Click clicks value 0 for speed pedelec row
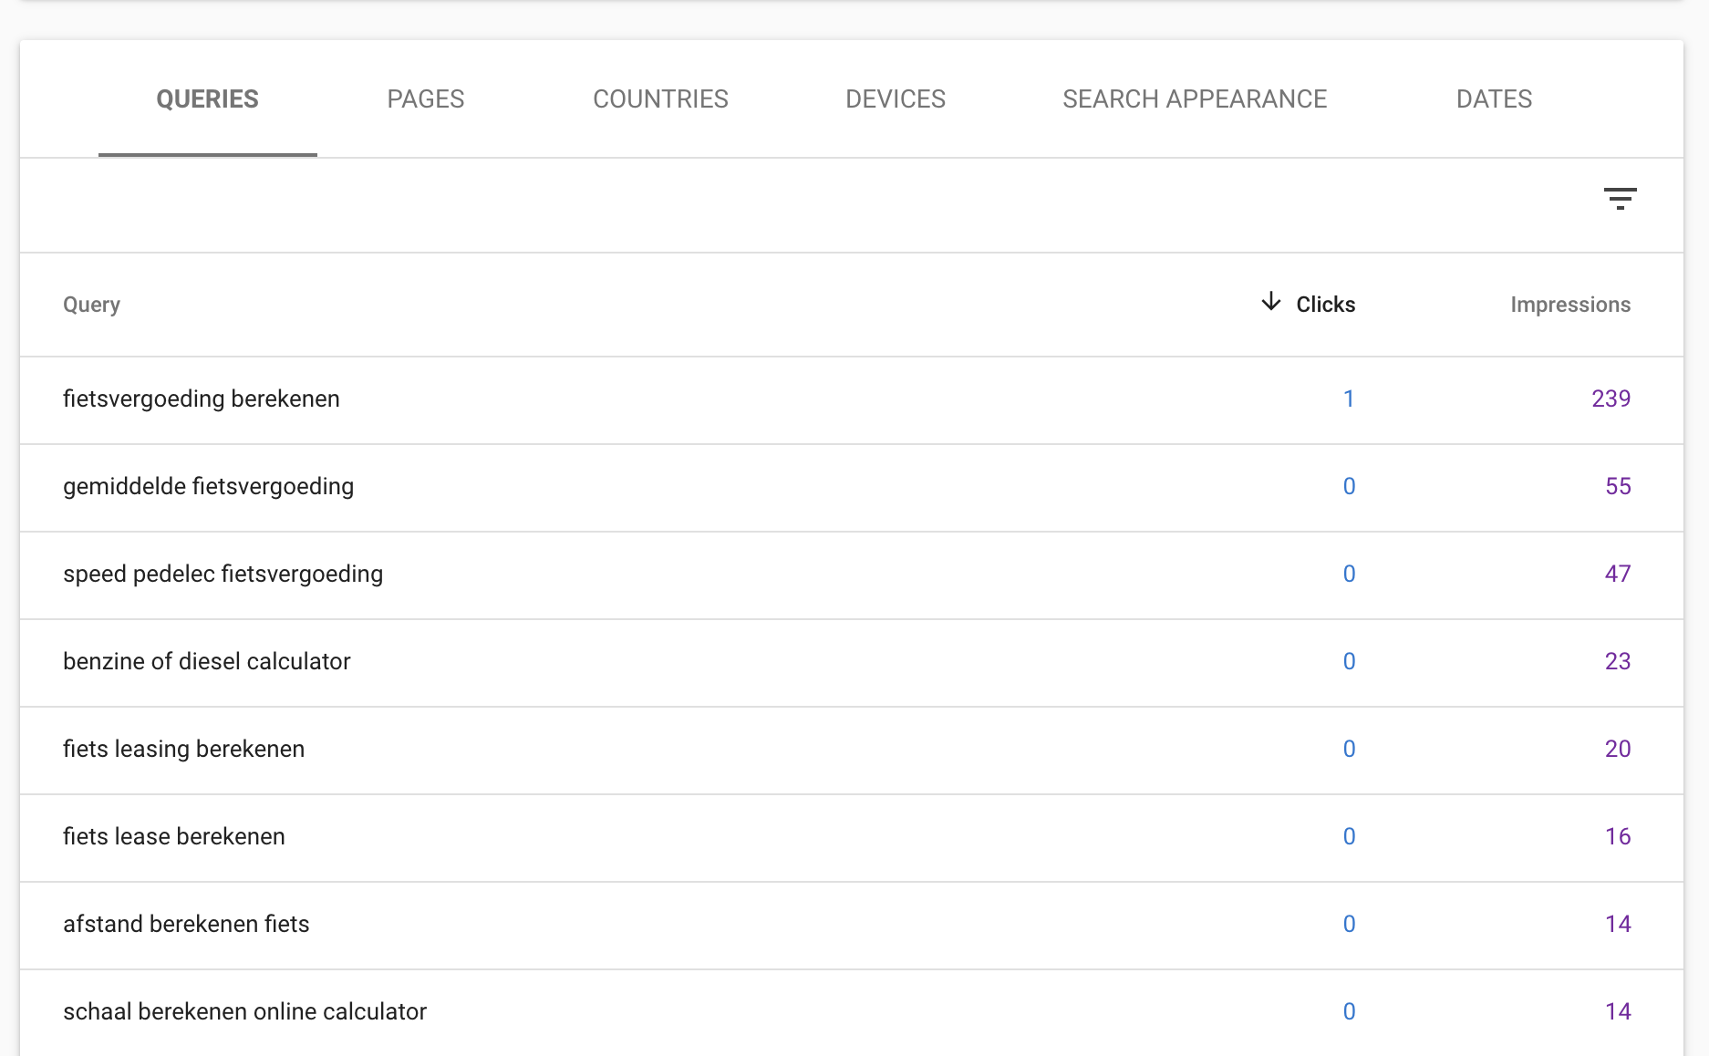This screenshot has height=1056, width=1709. [x=1349, y=575]
